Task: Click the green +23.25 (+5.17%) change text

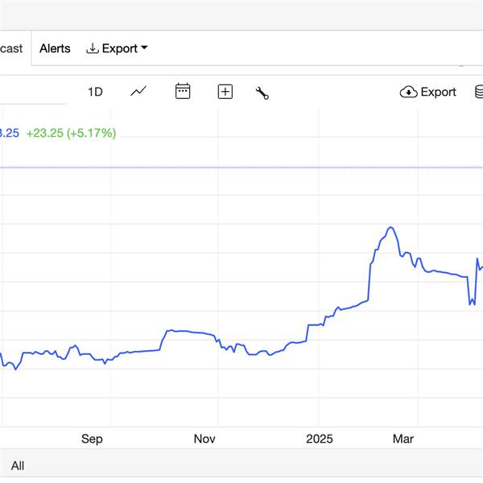Action: pyautogui.click(x=71, y=133)
